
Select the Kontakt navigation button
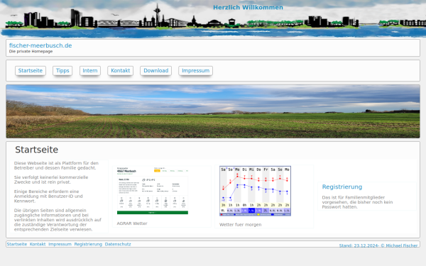(x=121, y=70)
